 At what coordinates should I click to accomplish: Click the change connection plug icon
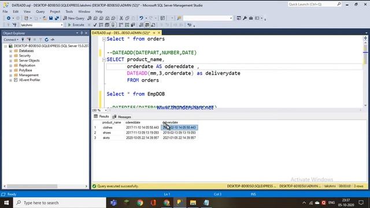coord(14,25)
